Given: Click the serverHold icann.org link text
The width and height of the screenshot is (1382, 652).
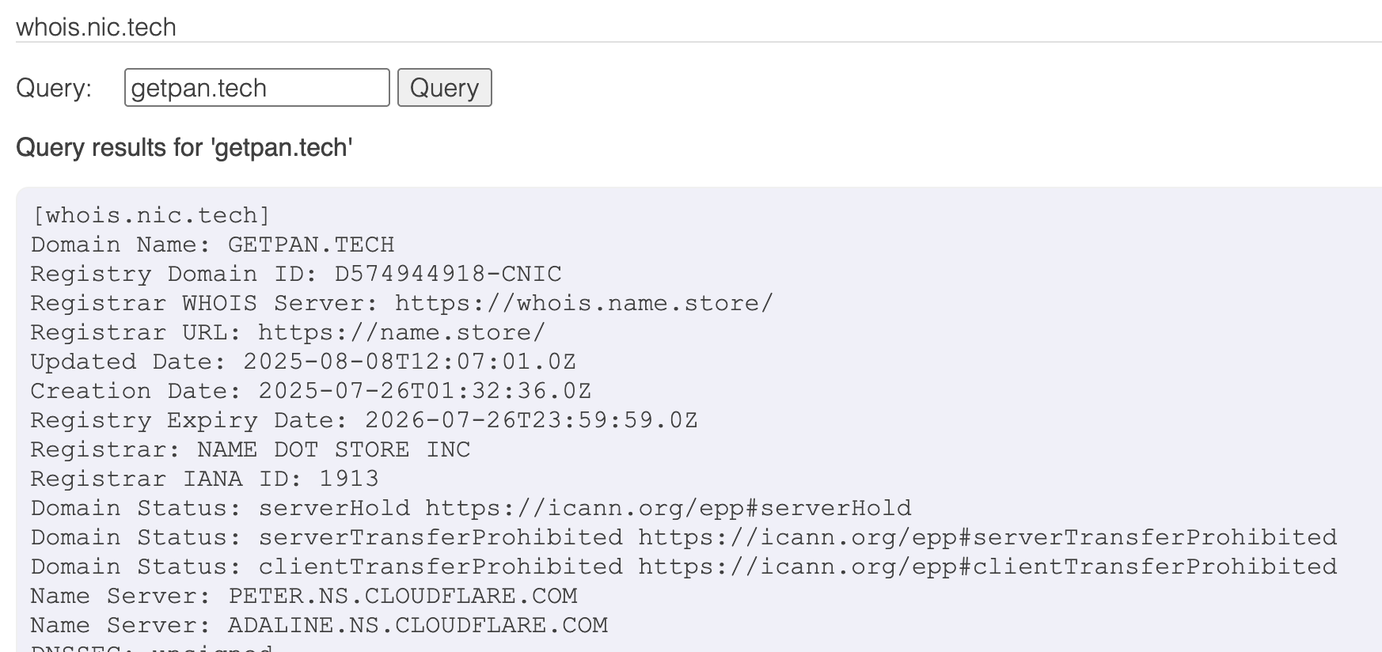Looking at the screenshot, I should click(668, 508).
